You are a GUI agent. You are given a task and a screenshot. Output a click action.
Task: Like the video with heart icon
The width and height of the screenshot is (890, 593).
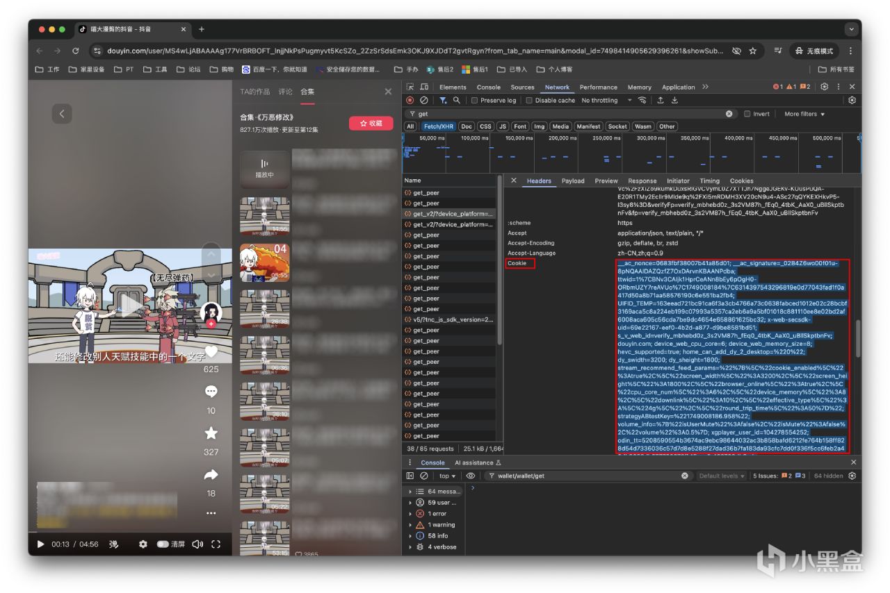click(211, 352)
